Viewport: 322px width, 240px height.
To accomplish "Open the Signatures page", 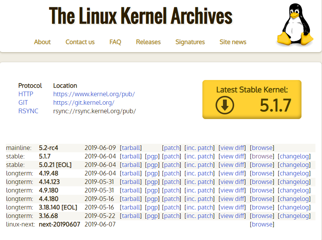I will [x=190, y=42].
